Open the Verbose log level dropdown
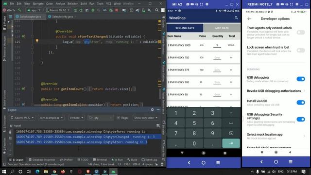311x175 pixels. [76, 118]
